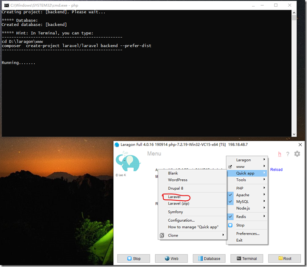Choose Exit in Laragon menu
The width and height of the screenshot is (307, 267).
point(247,240)
